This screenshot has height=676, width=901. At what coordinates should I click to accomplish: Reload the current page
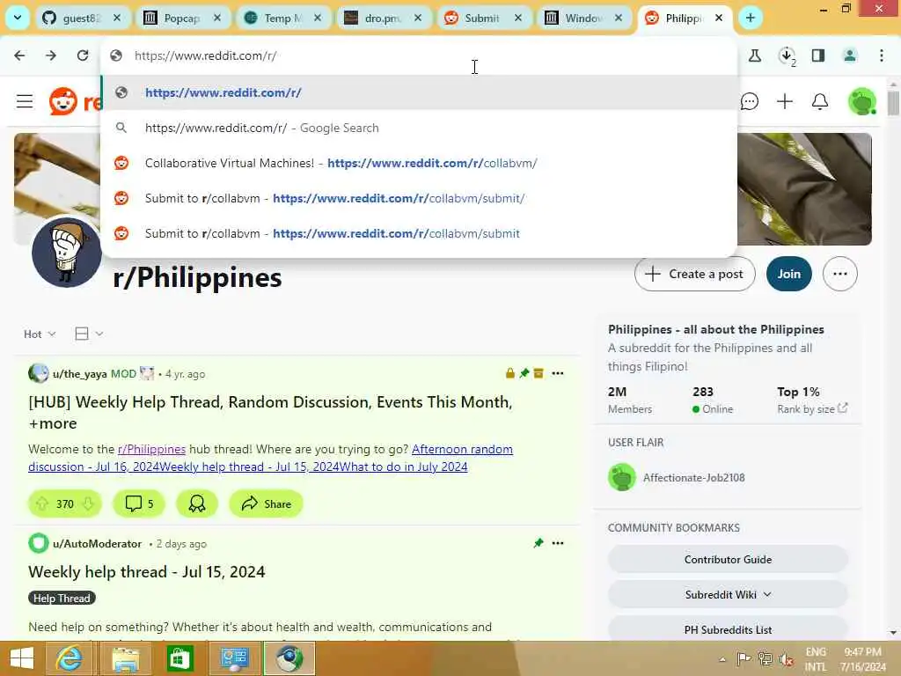tap(83, 55)
